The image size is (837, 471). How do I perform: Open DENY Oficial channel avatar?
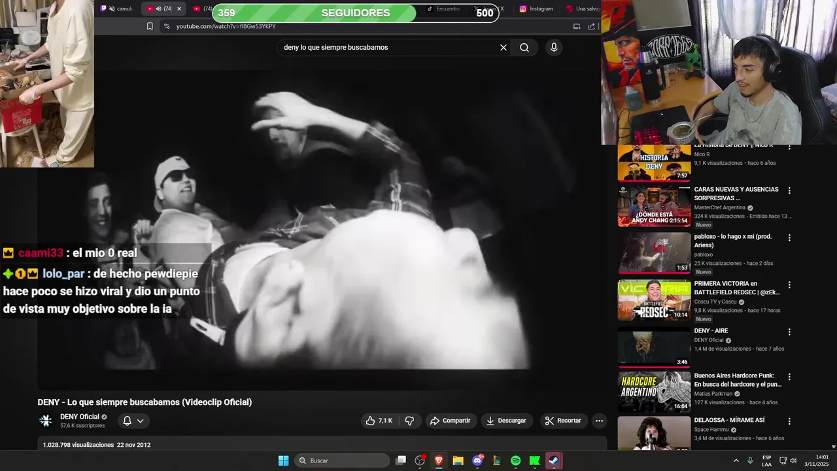pyautogui.click(x=46, y=421)
